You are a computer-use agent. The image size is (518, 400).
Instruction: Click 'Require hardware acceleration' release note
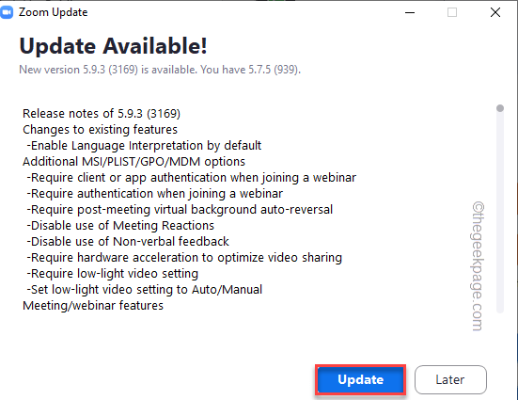pyautogui.click(x=184, y=257)
